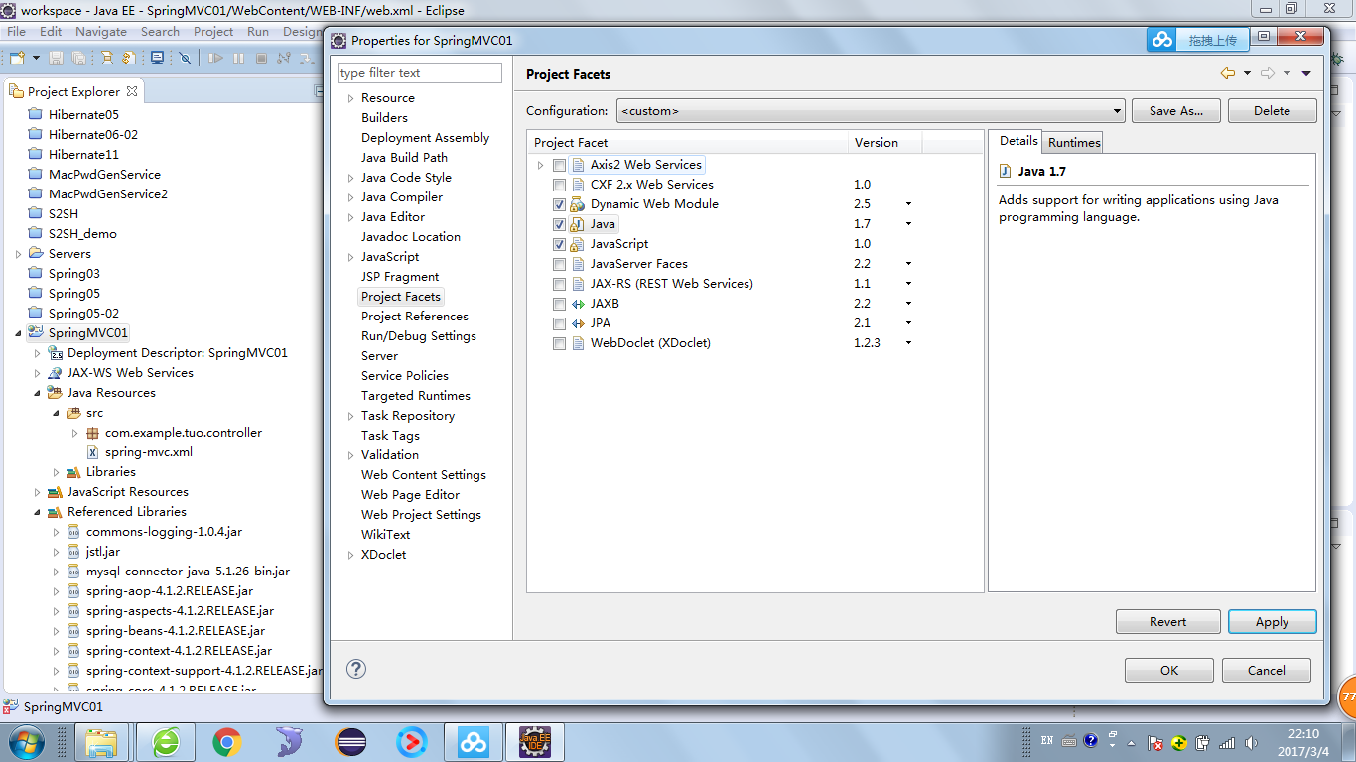This screenshot has height=762, width=1356.
Task: Open the Java facet version dropdown
Action: pos(908,224)
